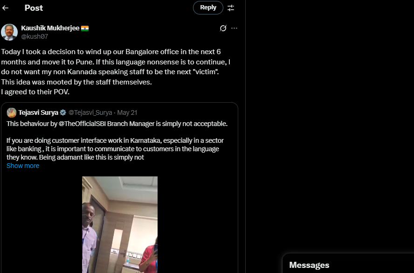
Task: Open the three-dot more options menu
Action: (x=234, y=28)
